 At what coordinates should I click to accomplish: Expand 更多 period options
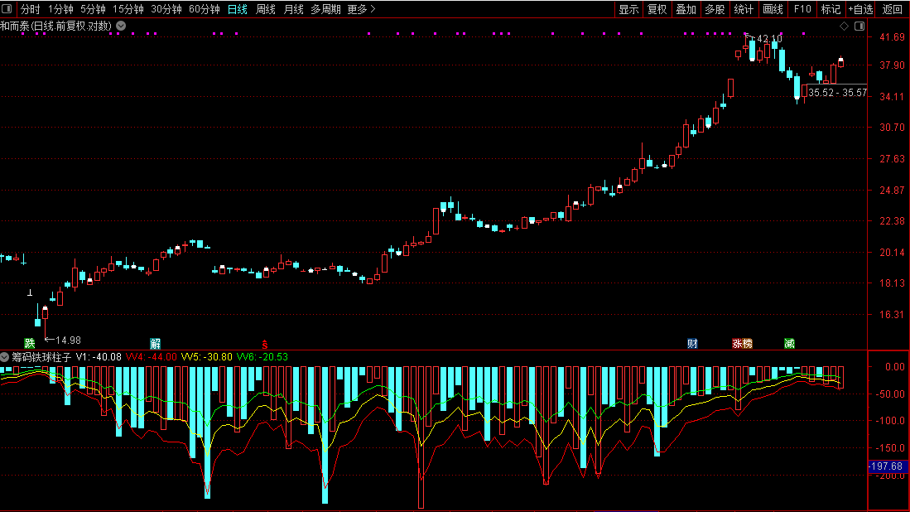tap(361, 9)
